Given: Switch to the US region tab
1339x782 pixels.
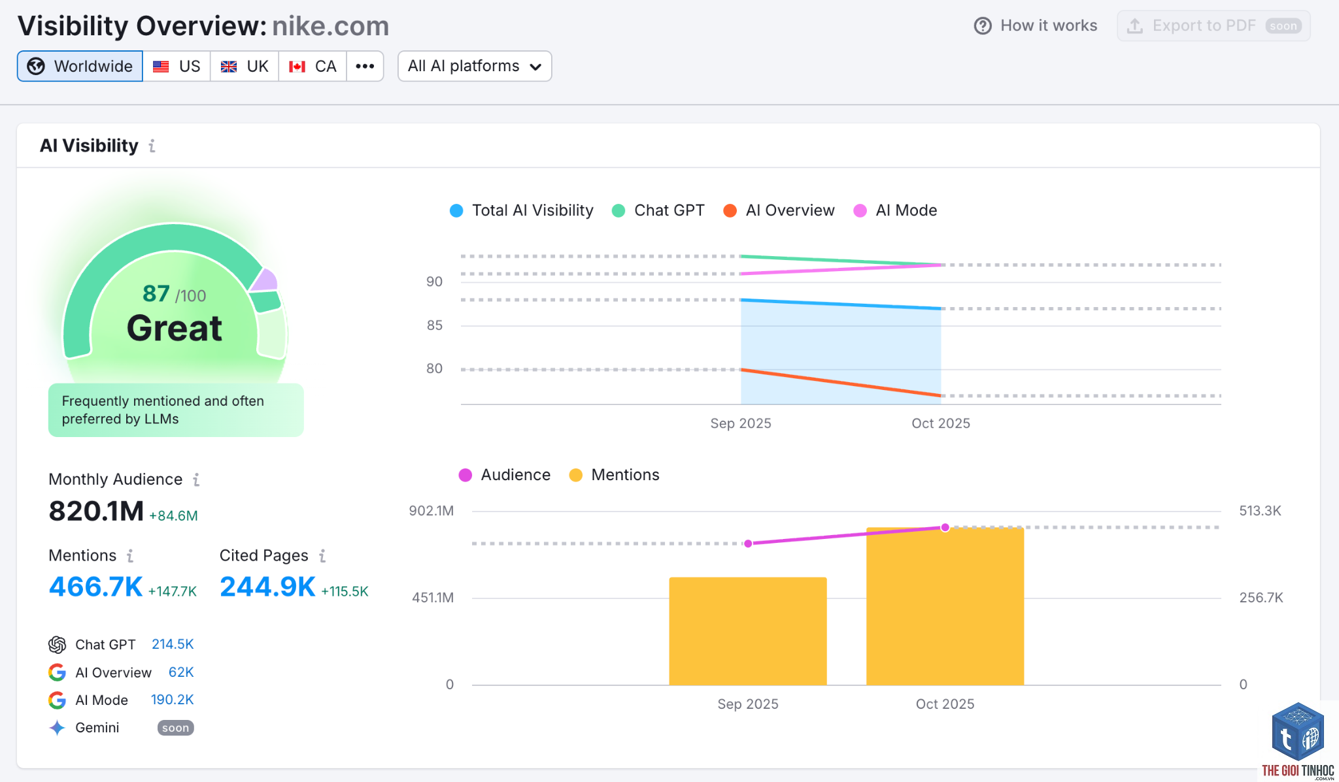Looking at the screenshot, I should pos(177,66).
